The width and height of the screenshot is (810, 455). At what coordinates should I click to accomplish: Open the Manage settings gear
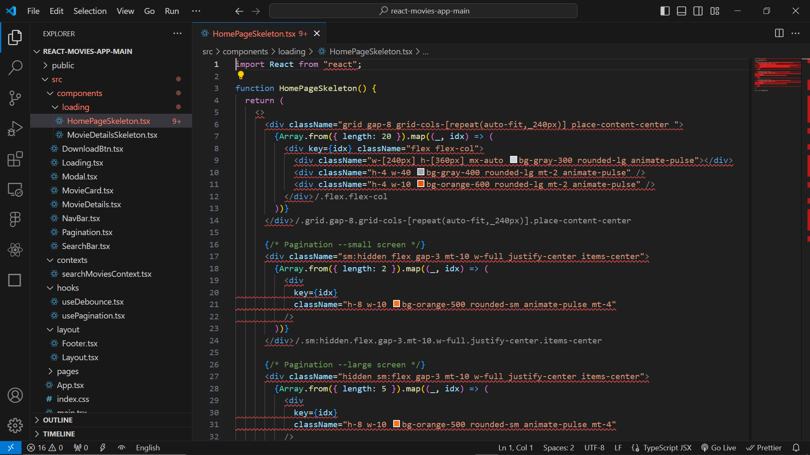[15, 426]
